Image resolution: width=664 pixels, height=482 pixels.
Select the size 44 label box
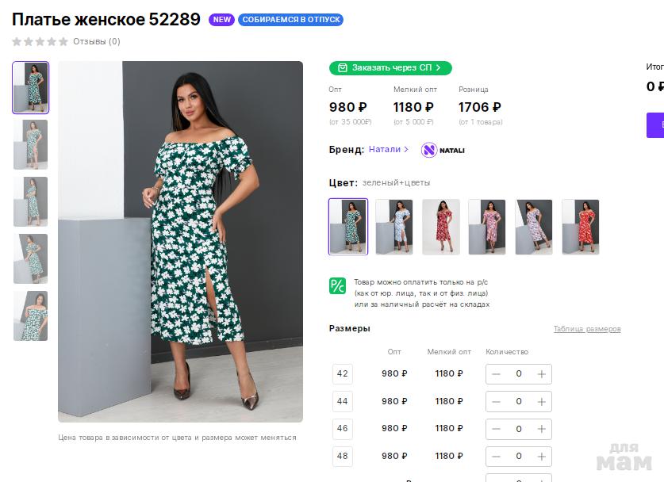pyautogui.click(x=343, y=401)
